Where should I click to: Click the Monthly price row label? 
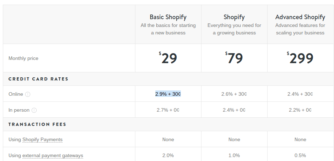(x=23, y=58)
